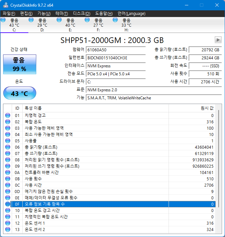The image size is (225, 237).
Task: Click the 인터페이스 field NVM Express
Action: [x=116, y=66]
